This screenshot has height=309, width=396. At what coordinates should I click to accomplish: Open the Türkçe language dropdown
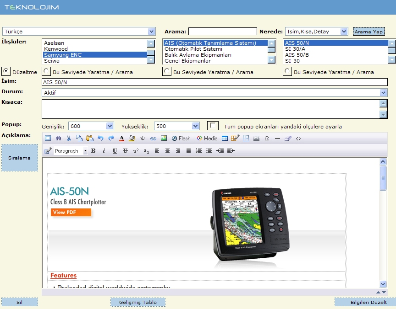[x=79, y=32]
